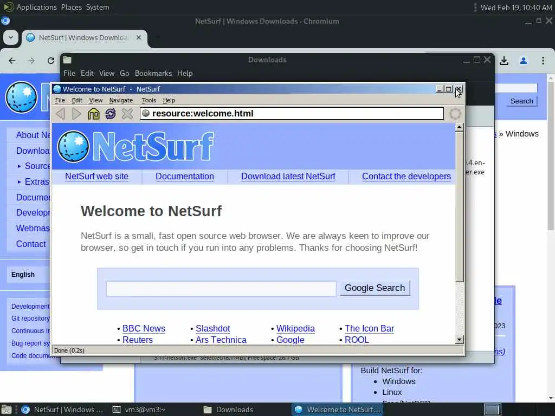Click NetSurf title bar globe icon
The width and height of the screenshot is (555, 416).
pyautogui.click(x=57, y=89)
